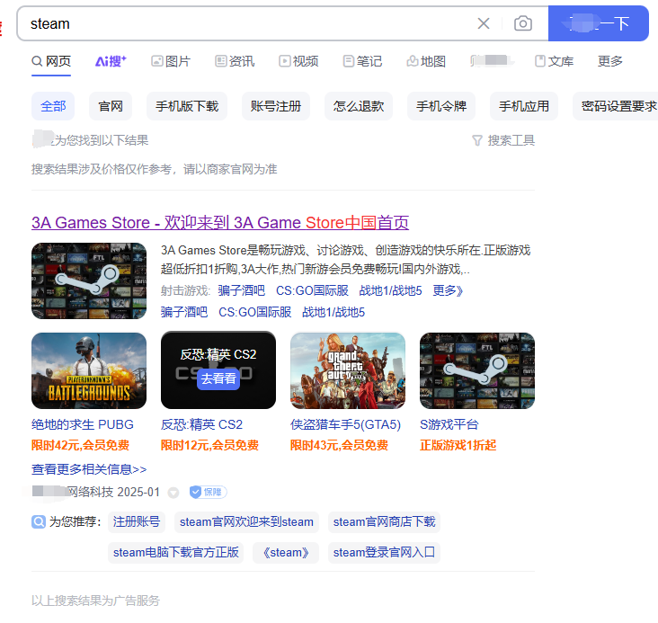Select the 密码设置要求 filter chip
658x623 pixels.
point(616,106)
